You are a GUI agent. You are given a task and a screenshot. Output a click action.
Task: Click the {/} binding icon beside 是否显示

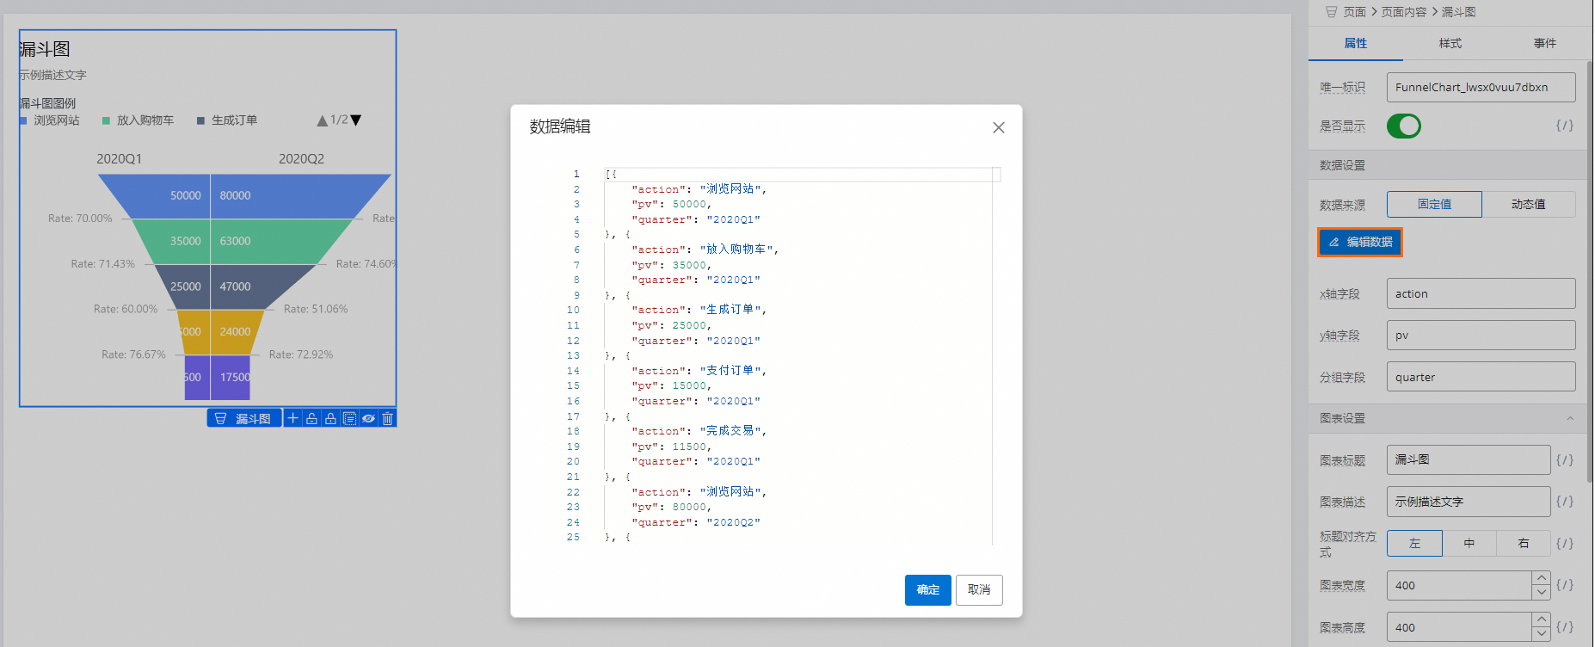1564,126
